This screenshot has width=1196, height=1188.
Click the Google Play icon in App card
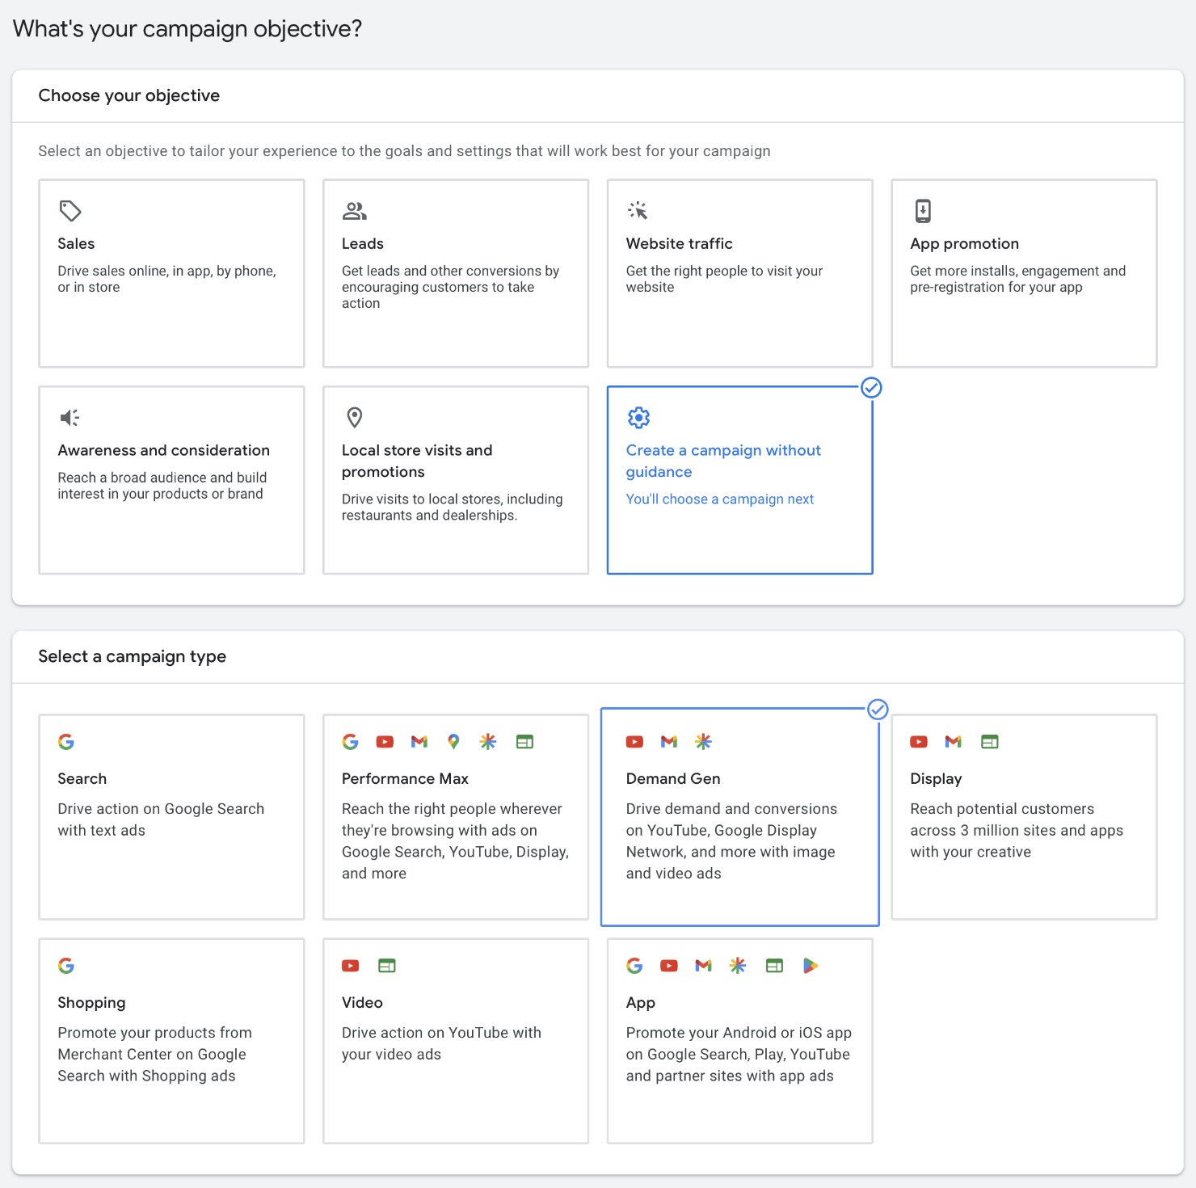tap(810, 966)
